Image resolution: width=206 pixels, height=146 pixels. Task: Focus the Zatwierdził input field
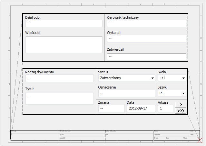pos(147,57)
